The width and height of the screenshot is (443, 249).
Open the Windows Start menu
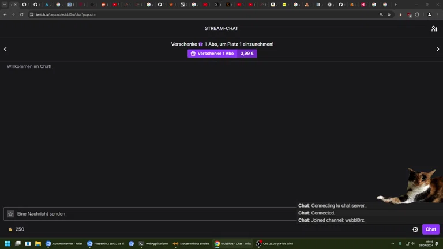pyautogui.click(x=7, y=244)
